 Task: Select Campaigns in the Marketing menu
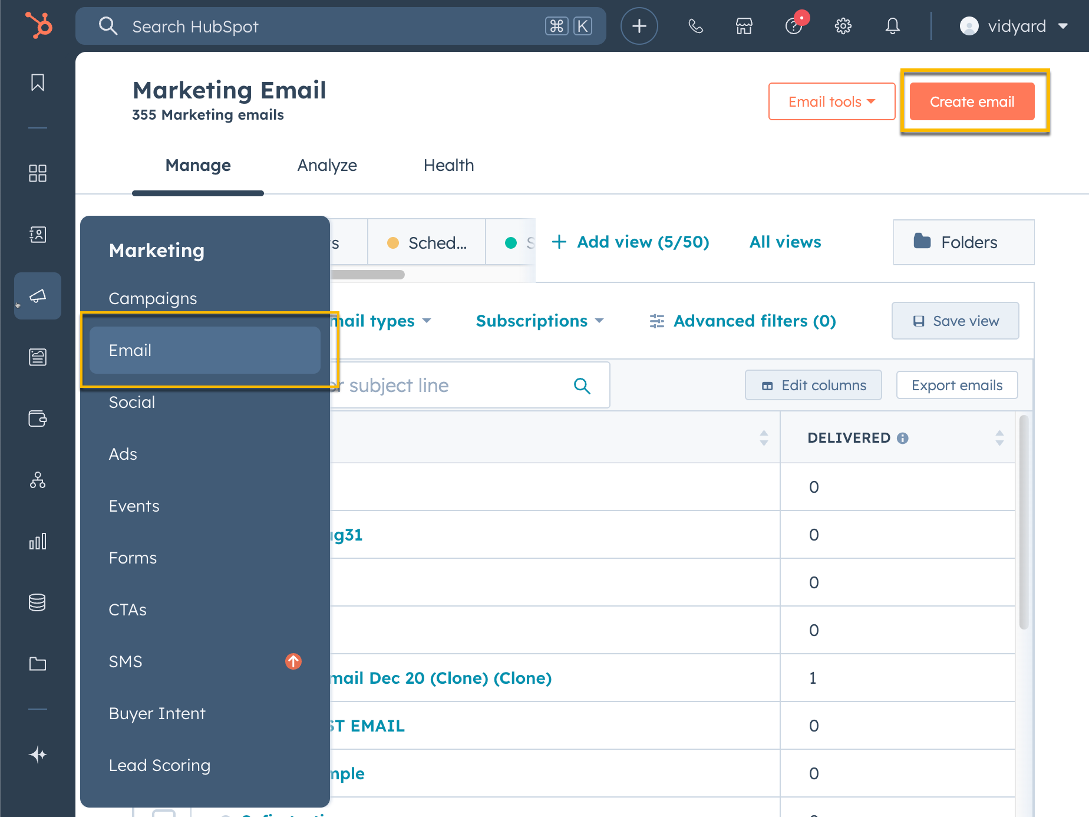[153, 298]
